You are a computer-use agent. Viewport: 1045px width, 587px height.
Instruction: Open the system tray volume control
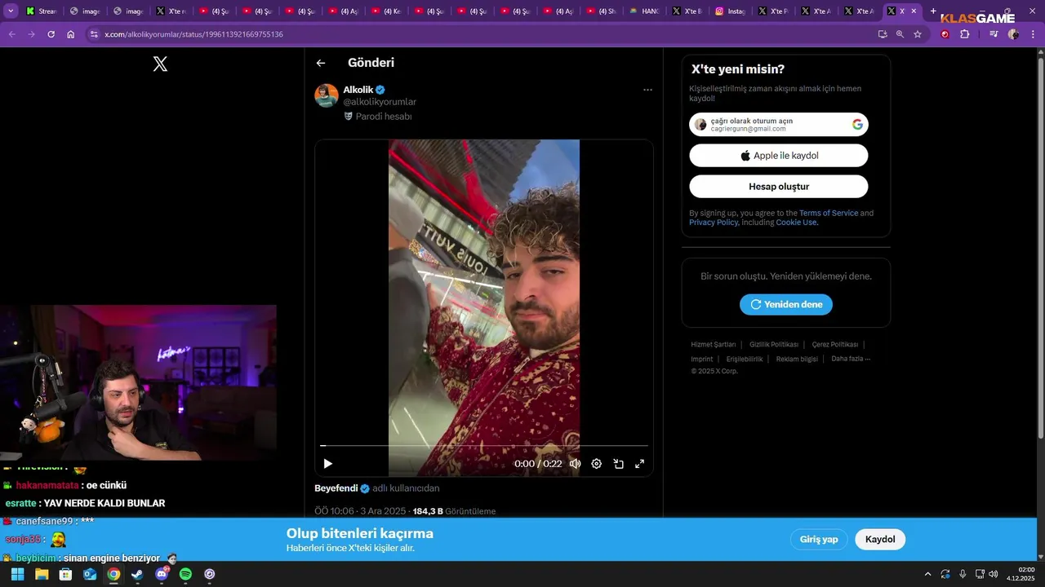click(x=994, y=574)
